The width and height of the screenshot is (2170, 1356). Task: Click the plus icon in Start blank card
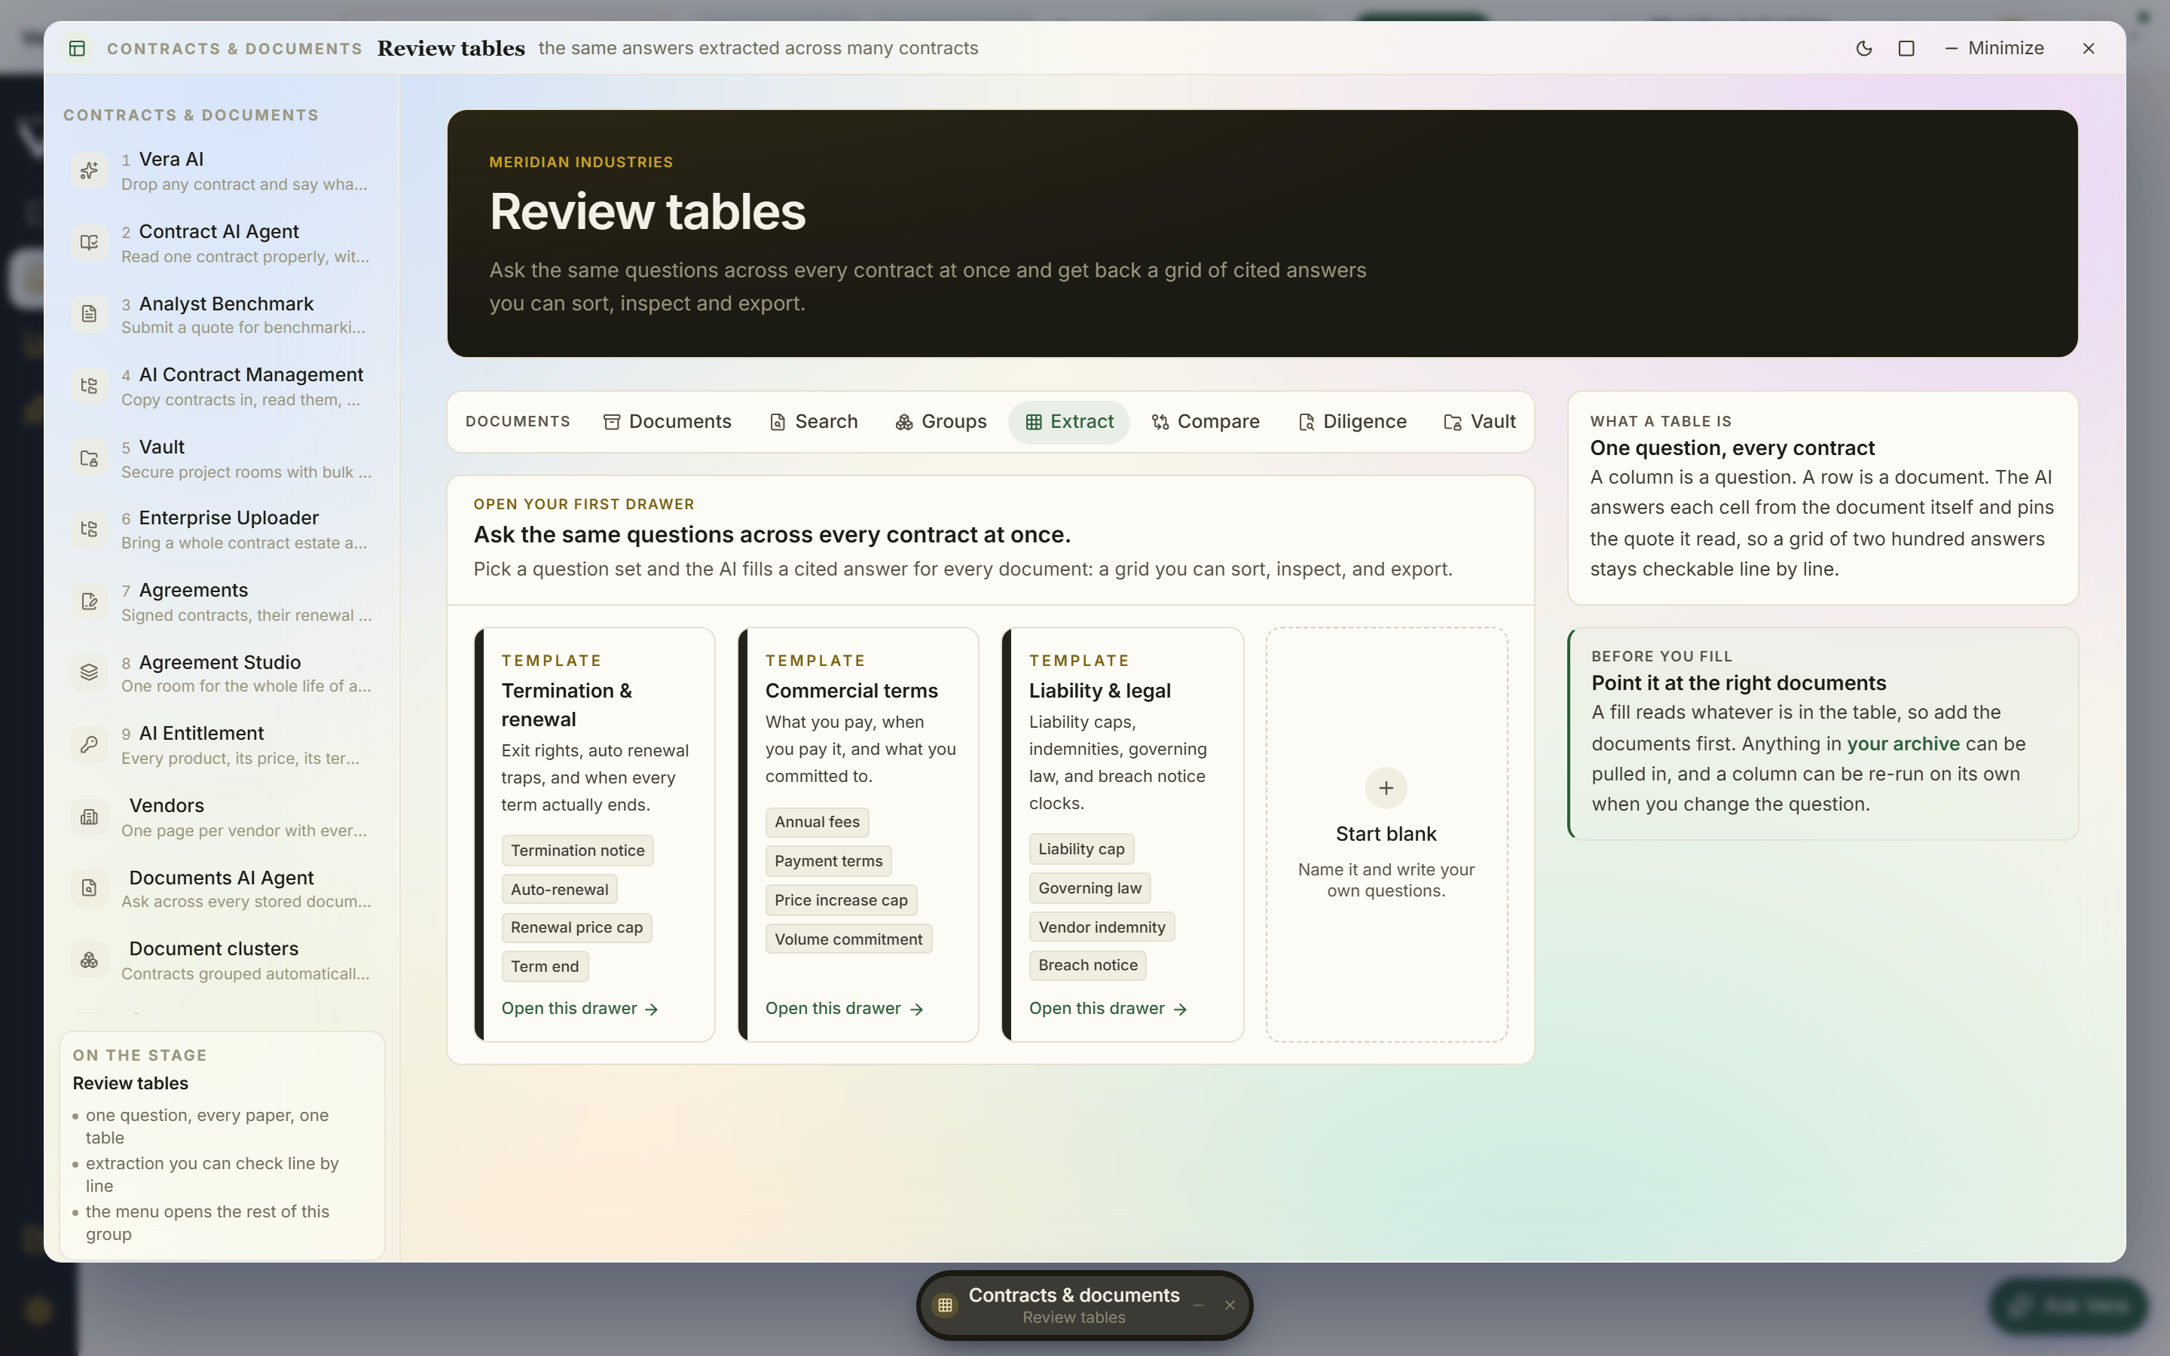point(1386,788)
